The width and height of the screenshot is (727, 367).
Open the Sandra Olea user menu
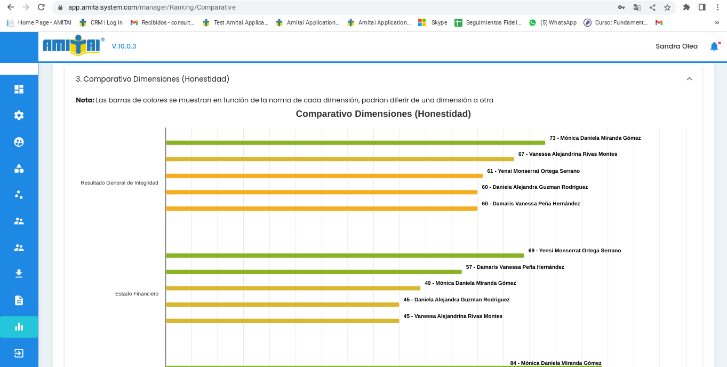[676, 46]
